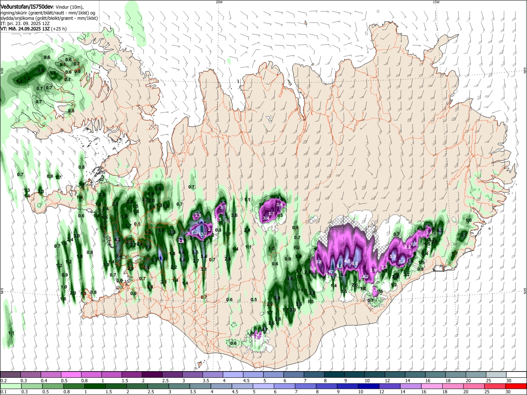Click the darkest green 1–1.5 swatch in the bottom legend

pos(94,386)
